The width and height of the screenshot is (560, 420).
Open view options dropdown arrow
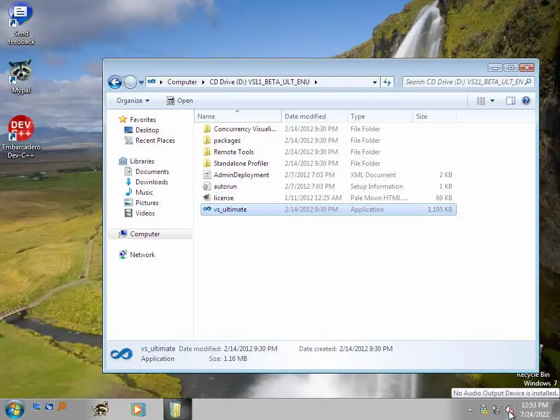[x=493, y=101]
